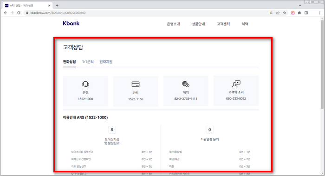Viewport: 325px width, 176px height.
Task: Click the 앱 이용방법 row
Action: tap(209, 152)
